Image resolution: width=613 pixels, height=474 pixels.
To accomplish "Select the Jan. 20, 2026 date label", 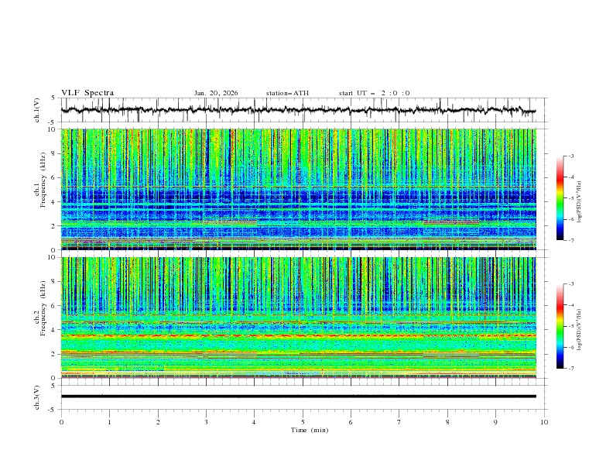I will point(216,93).
